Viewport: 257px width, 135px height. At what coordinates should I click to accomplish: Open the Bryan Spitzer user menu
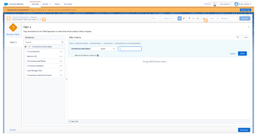(x=245, y=4)
